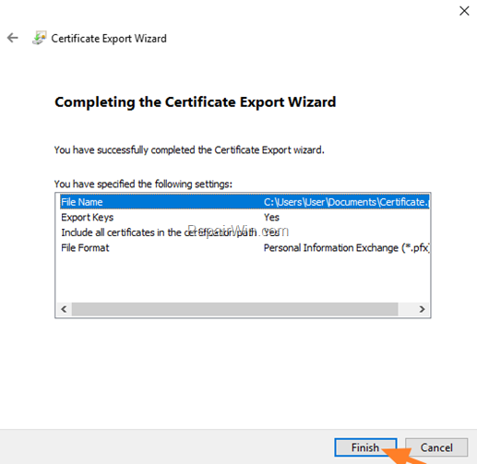This screenshot has height=464, width=477.
Task: Select the Export Keys row
Action: (244, 217)
